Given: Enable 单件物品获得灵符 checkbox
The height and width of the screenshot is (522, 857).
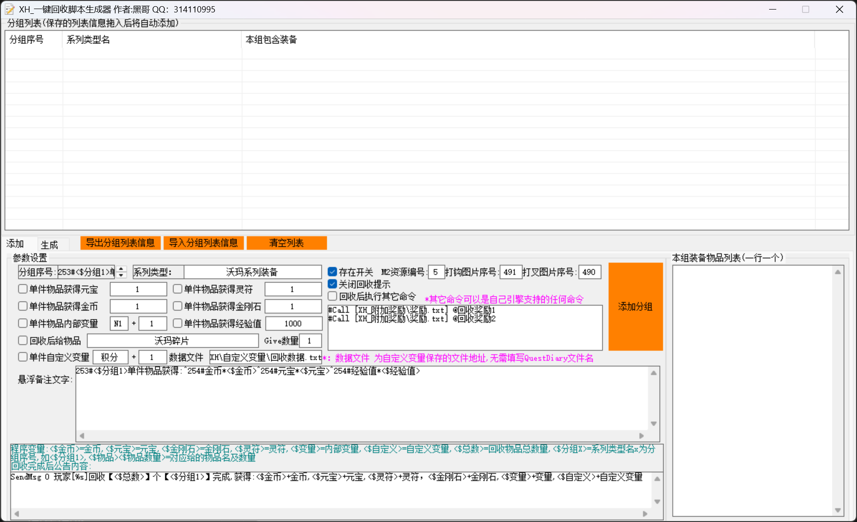Looking at the screenshot, I should (x=177, y=289).
